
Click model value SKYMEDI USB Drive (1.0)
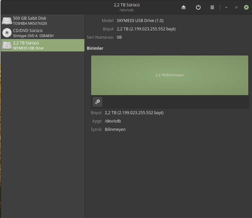(140, 21)
